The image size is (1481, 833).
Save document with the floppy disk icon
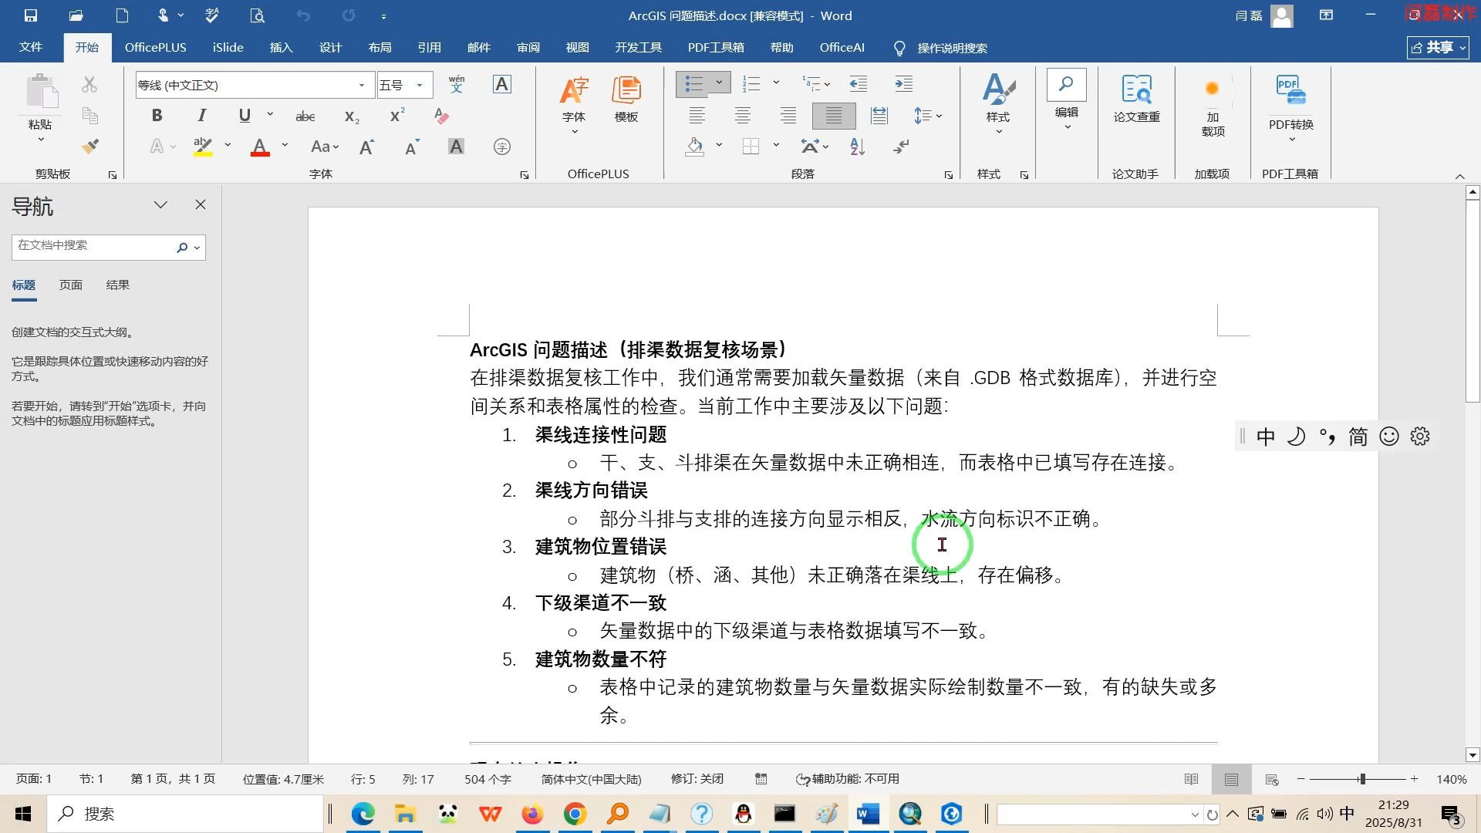tap(31, 15)
